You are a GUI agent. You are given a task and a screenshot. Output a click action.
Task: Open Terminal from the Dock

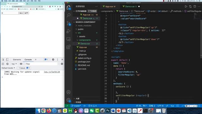145,111
